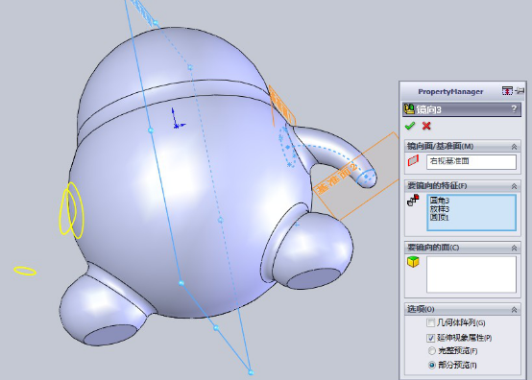Select 圆顶1 in the features list

click(x=440, y=217)
